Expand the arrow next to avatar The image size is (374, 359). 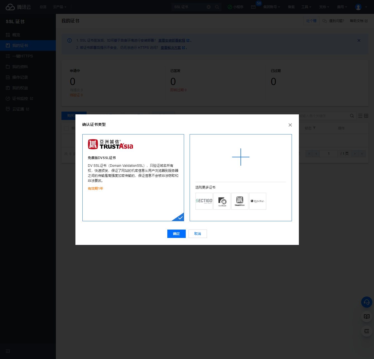click(x=366, y=7)
